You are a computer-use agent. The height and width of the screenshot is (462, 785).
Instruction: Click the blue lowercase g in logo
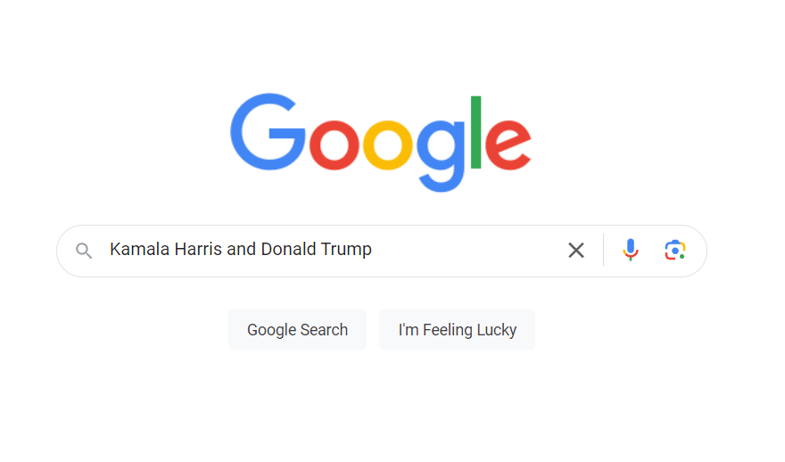tap(441, 156)
